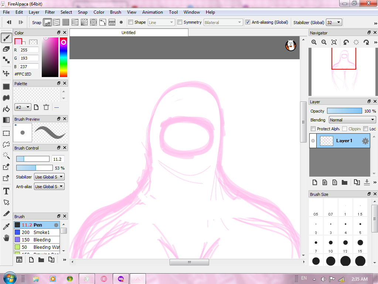This screenshot has width=378, height=284.
Task: Add a new layer in Layer panel
Action: click(x=314, y=182)
